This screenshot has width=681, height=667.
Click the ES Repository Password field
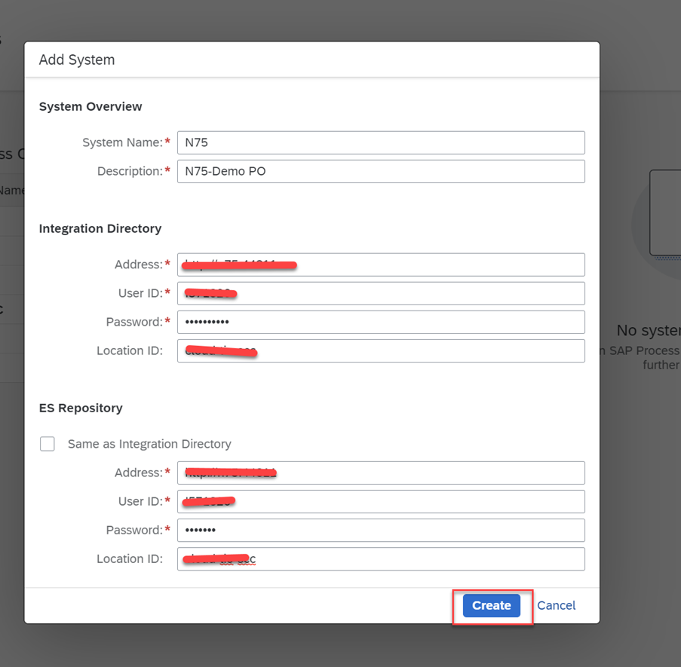point(381,530)
